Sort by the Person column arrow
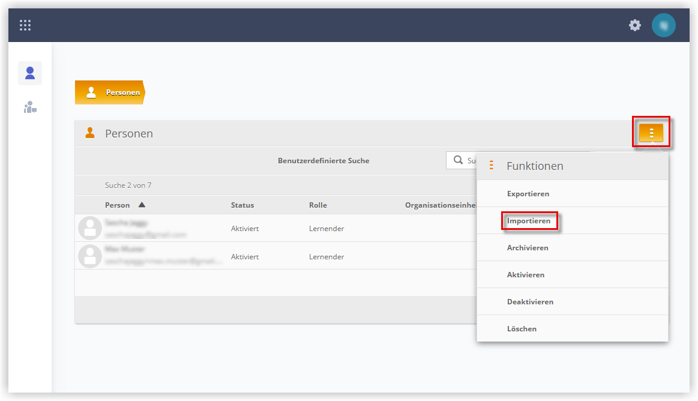The height and width of the screenshot is (401, 698). click(142, 205)
